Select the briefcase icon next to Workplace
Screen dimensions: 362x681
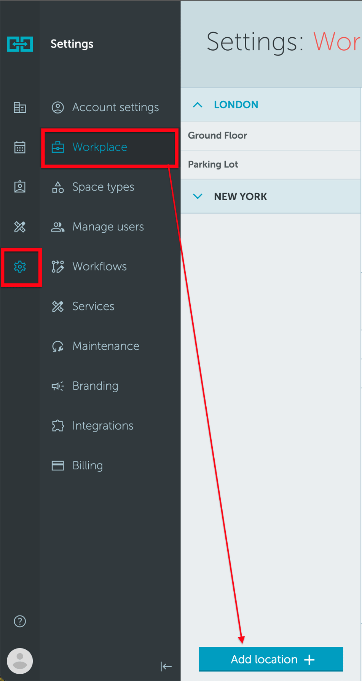(57, 147)
